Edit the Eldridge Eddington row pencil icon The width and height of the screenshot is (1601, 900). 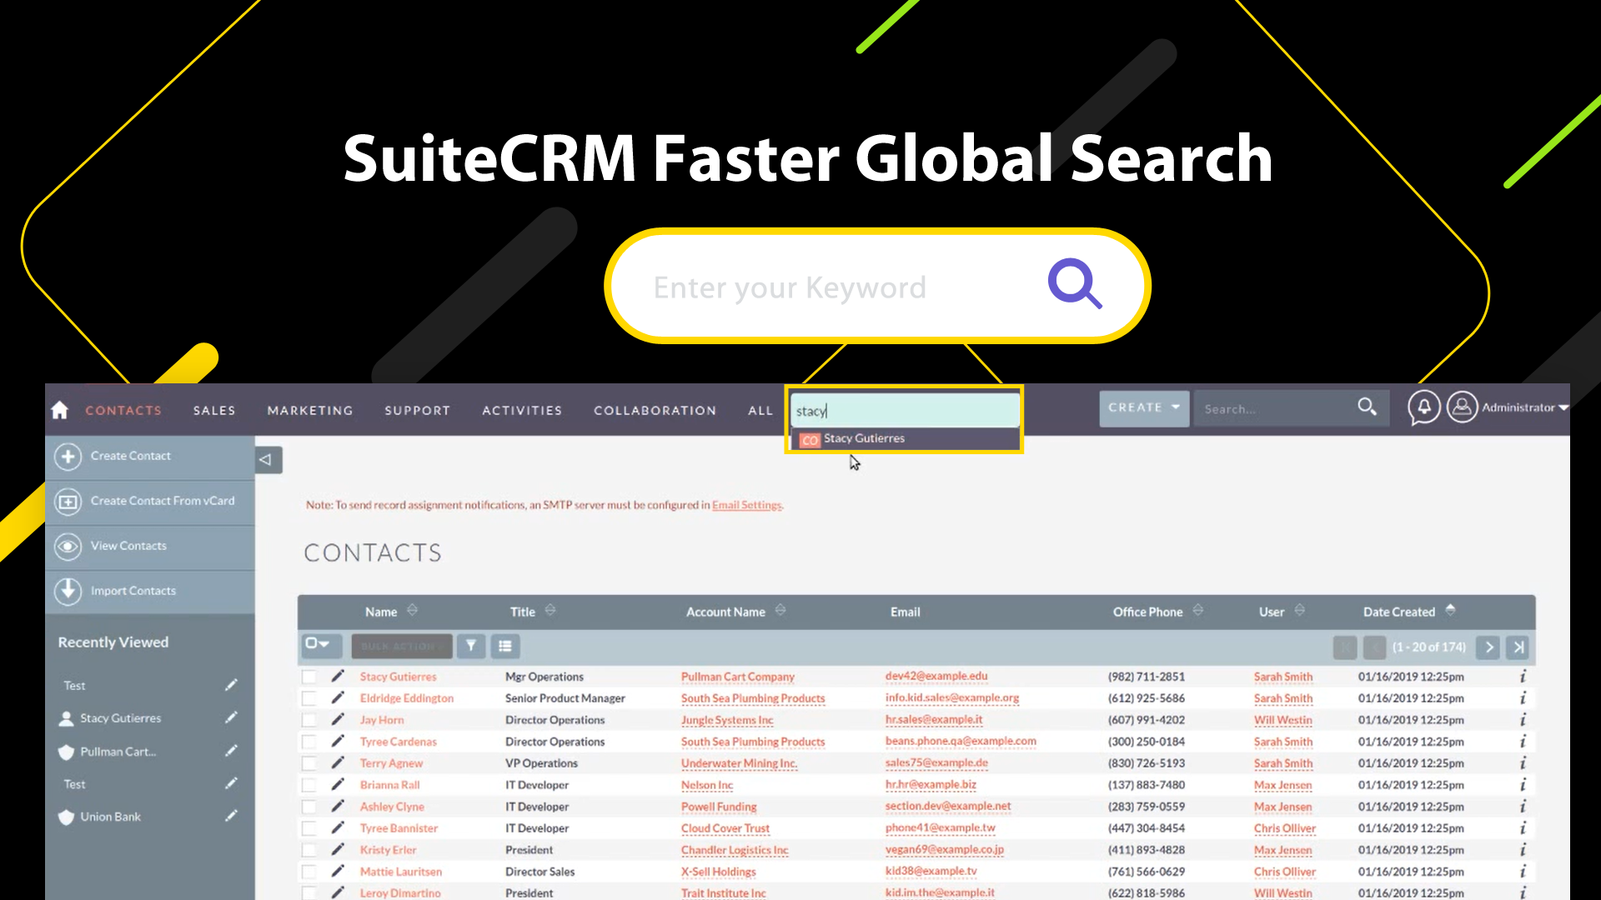(338, 697)
